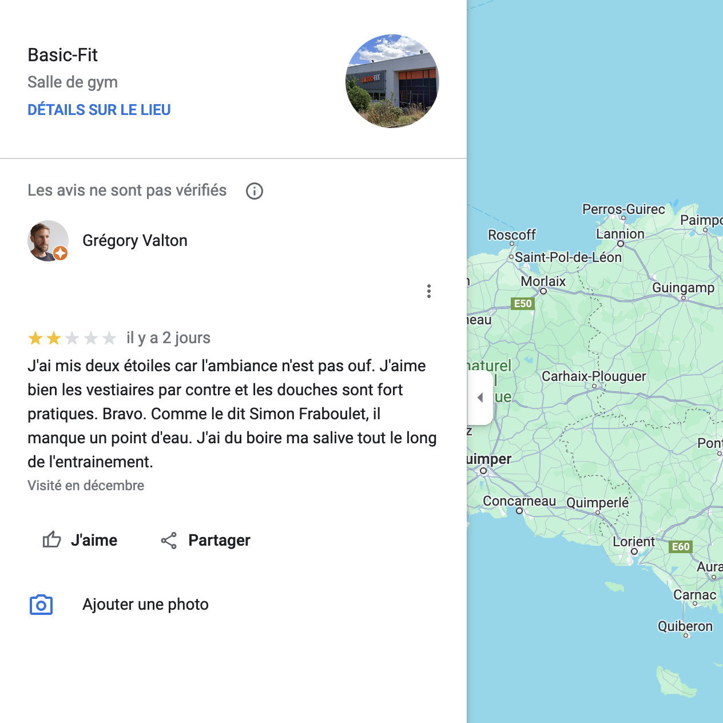Open the three-dot review options menu
This screenshot has width=723, height=723.
click(428, 291)
